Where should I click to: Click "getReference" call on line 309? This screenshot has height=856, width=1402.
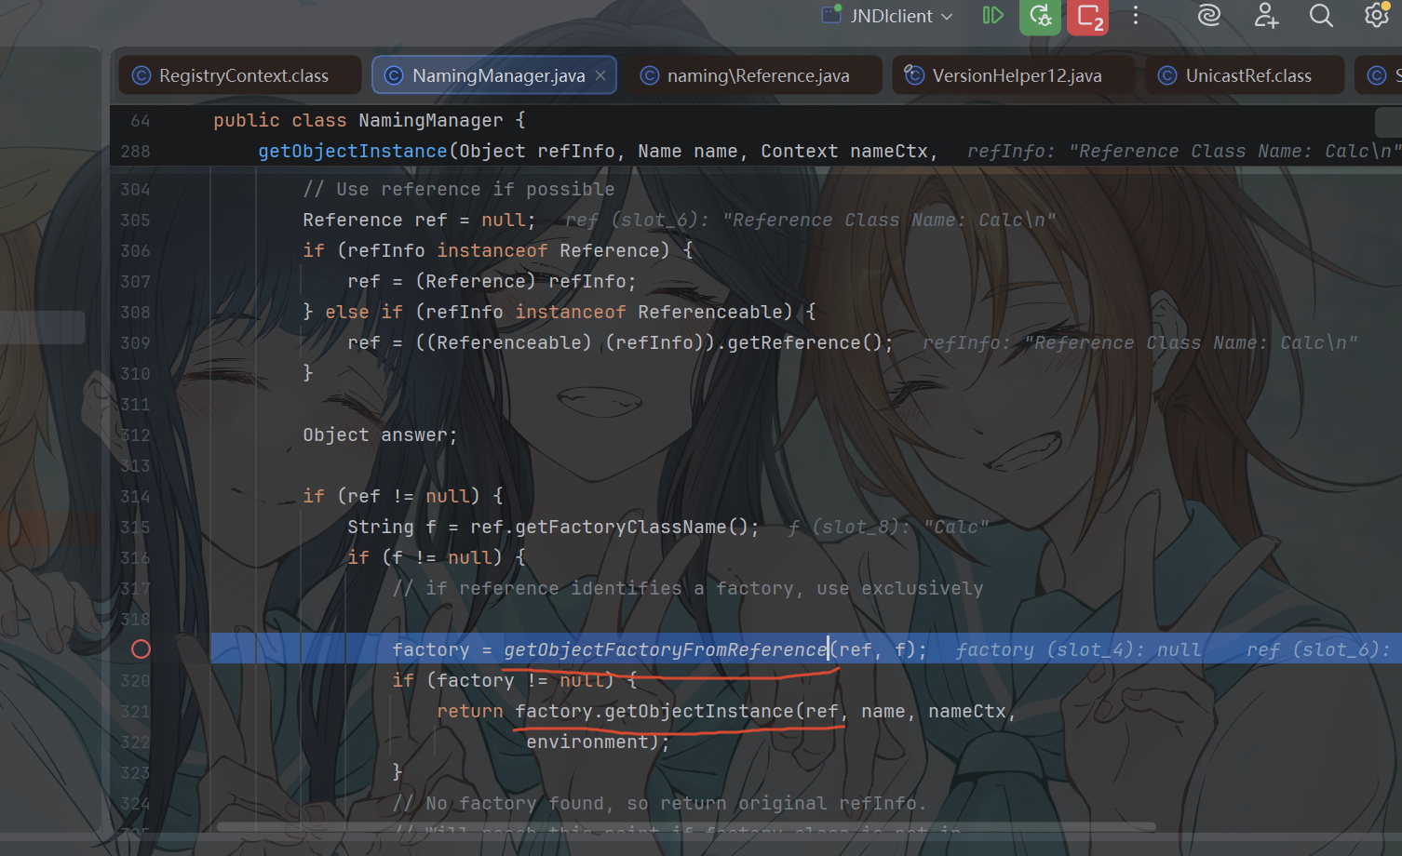pyautogui.click(x=794, y=343)
